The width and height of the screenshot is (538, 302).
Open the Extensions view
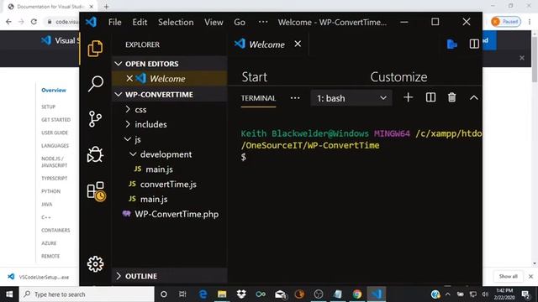pyautogui.click(x=96, y=191)
